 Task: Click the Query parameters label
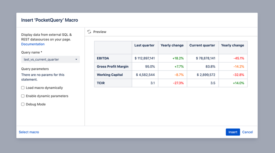pos(35,69)
